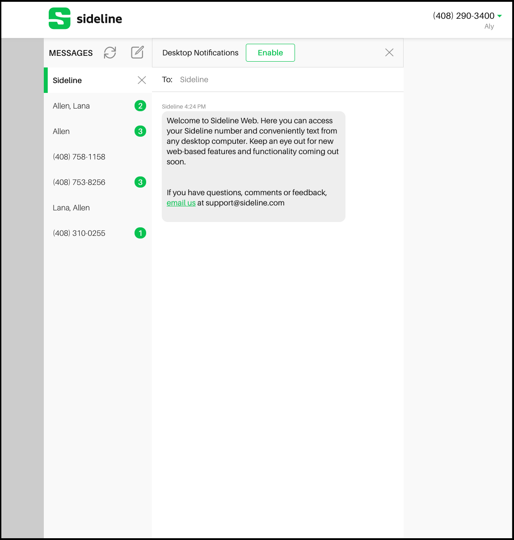Screen dimensions: 514x540
Task: Click the unread badge on Allen, Lana
Action: pos(140,106)
